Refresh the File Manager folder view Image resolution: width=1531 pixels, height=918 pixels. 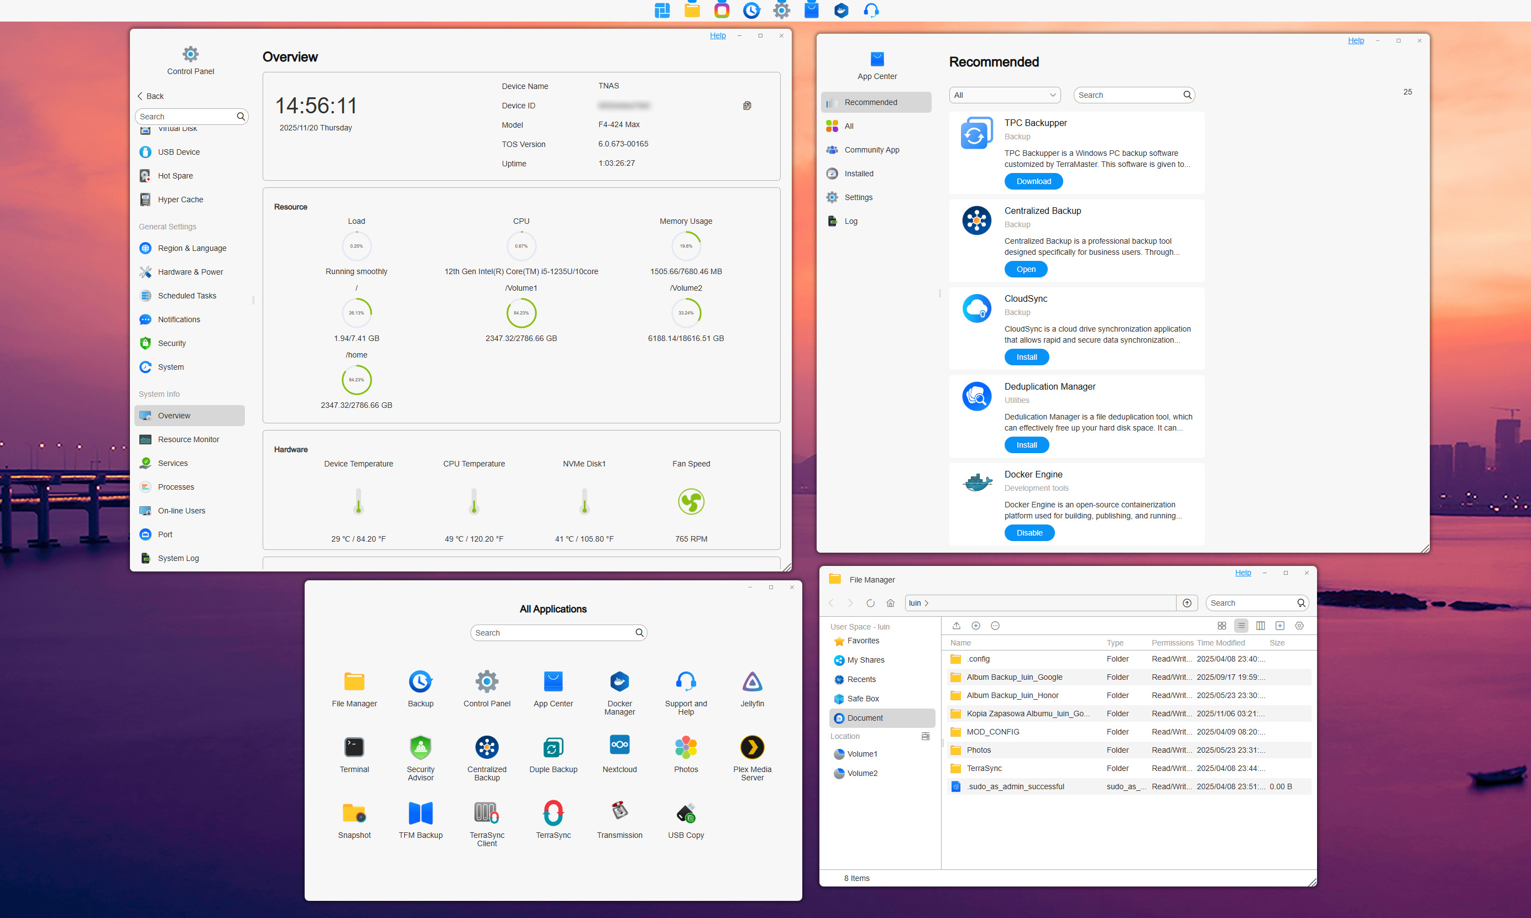pyautogui.click(x=870, y=603)
